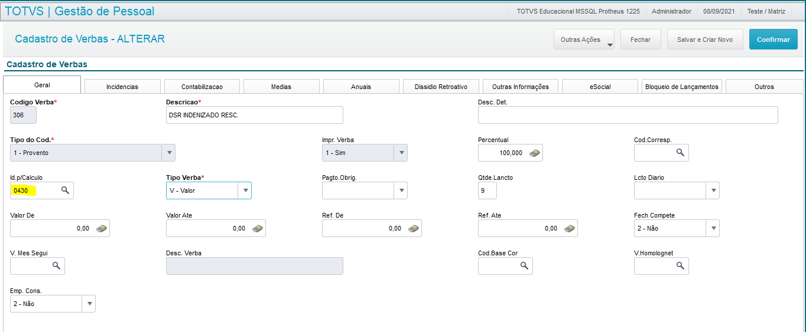Expand the Tipo Verba dropdown
The image size is (806, 332).
pyautogui.click(x=245, y=190)
